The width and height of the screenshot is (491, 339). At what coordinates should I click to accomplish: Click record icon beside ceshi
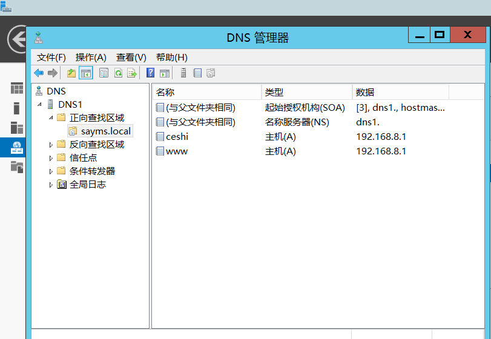[160, 137]
